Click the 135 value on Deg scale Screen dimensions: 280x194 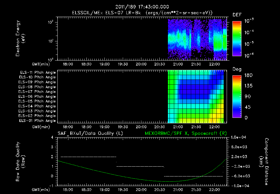coord(248,86)
